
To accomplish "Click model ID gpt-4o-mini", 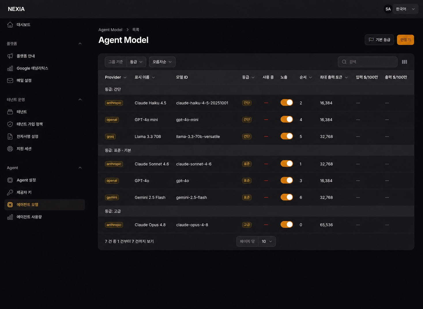I will click(x=187, y=120).
